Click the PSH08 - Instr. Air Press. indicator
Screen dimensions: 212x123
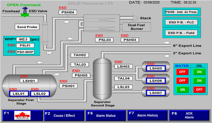point(181,12)
